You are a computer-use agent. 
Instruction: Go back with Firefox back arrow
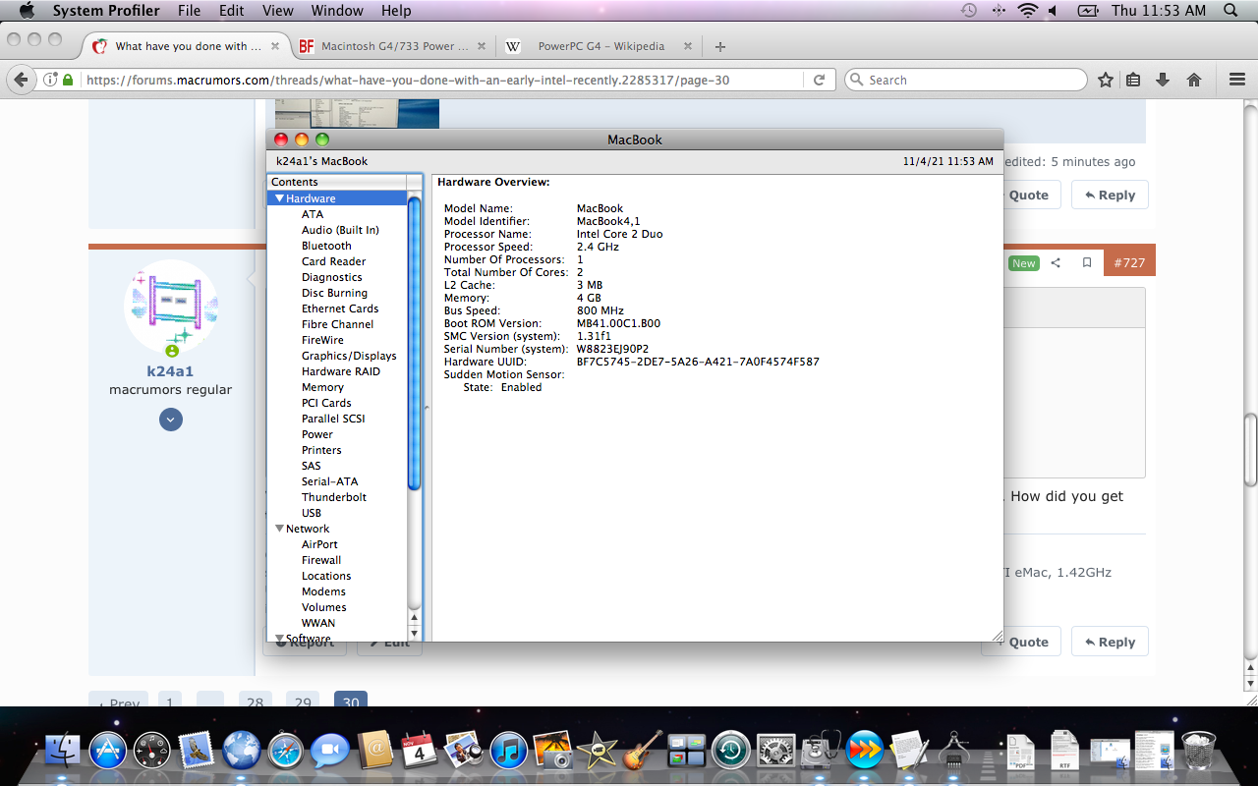[22, 80]
